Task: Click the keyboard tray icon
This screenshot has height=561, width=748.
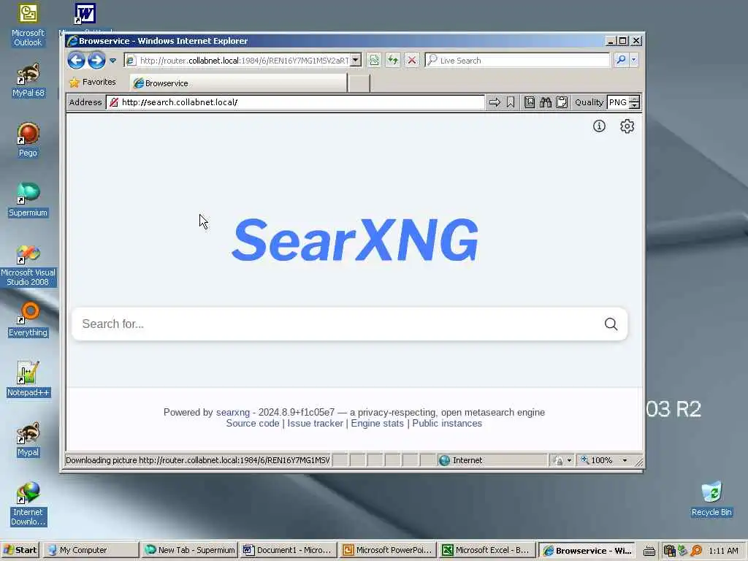Action: (x=649, y=551)
